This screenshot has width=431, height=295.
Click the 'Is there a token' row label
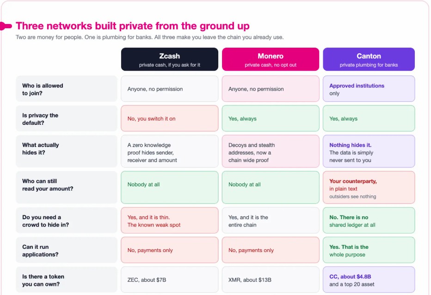point(67,280)
